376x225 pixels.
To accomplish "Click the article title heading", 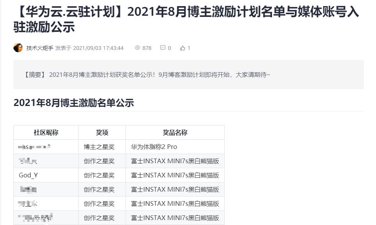I will (186, 19).
